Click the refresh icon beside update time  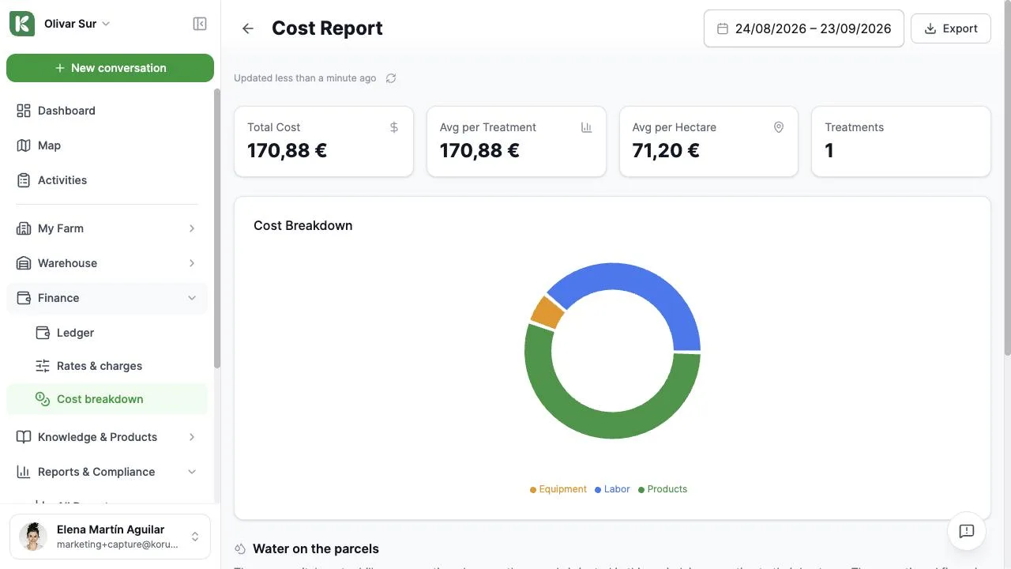click(391, 78)
